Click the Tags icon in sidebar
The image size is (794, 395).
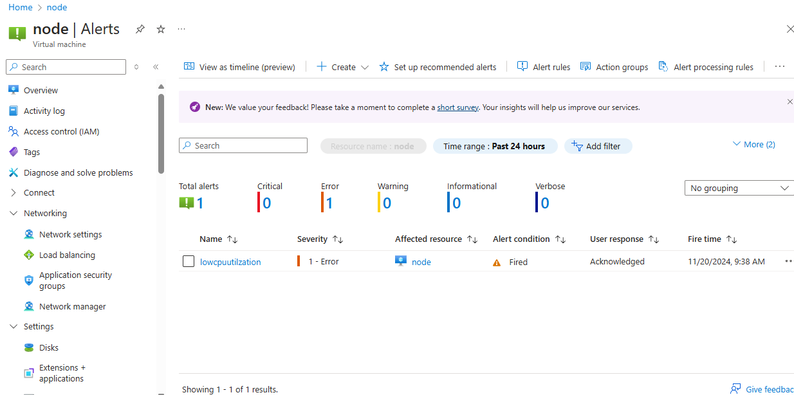[x=14, y=152]
